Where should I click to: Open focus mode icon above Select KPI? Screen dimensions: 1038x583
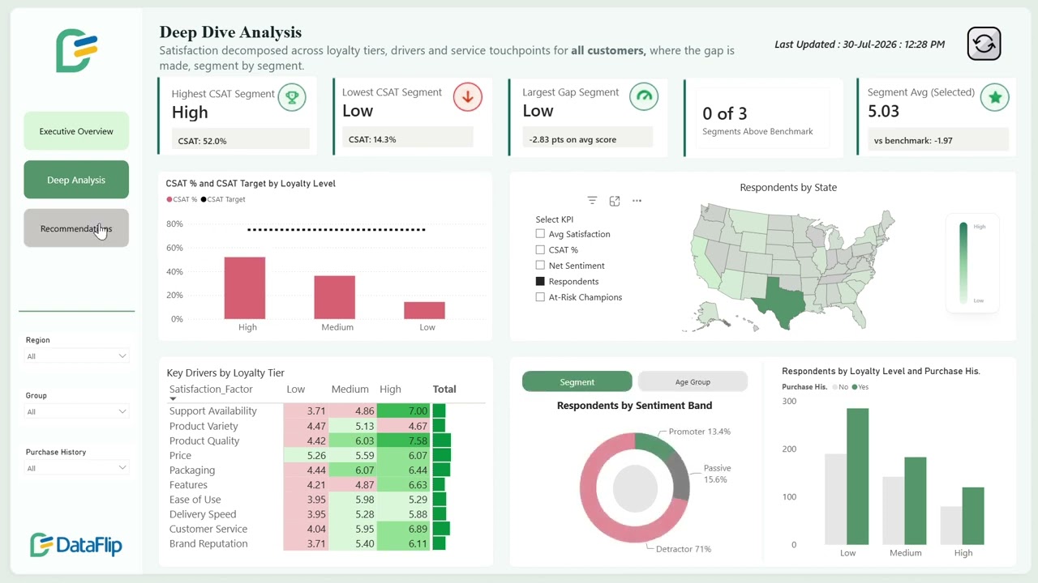pos(615,201)
